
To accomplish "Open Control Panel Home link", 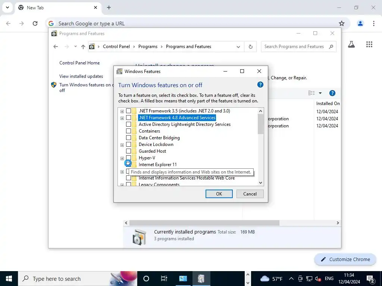I will [79, 63].
